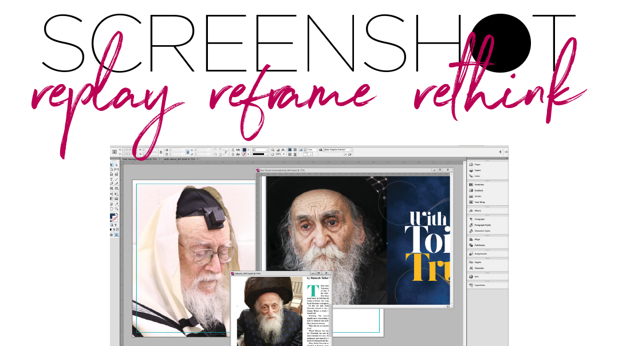Select the Line tool
618x346 pixels.
tap(116, 179)
